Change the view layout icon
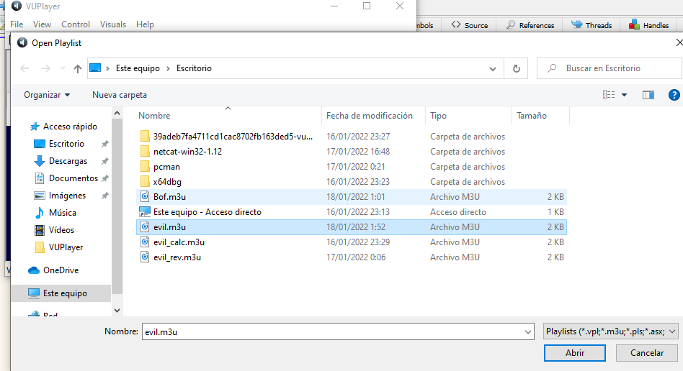683x371 pixels. 609,95
